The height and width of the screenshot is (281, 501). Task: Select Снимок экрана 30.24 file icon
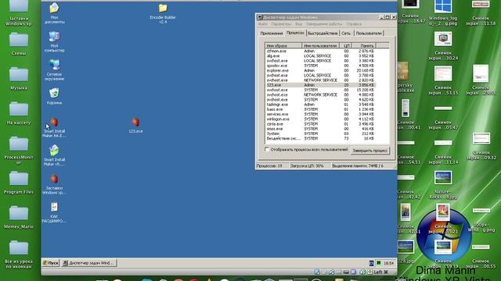(443, 39)
